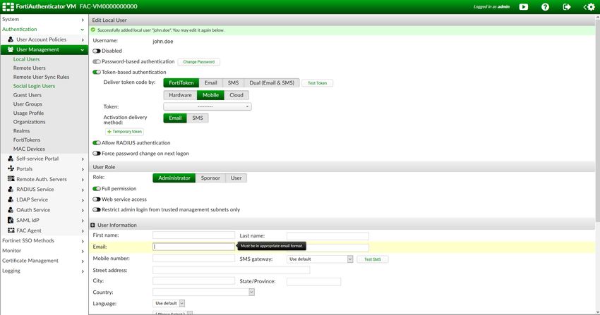Click the Change Password button

point(198,62)
